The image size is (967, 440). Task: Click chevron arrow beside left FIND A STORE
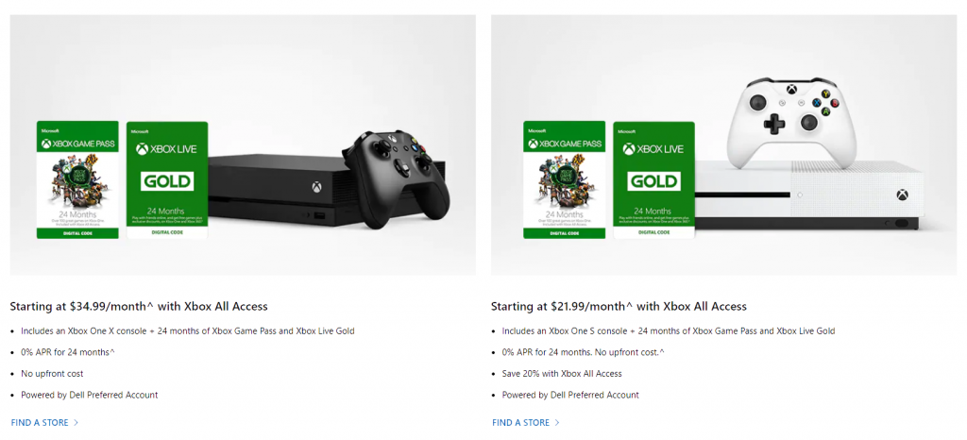pyautogui.click(x=76, y=422)
